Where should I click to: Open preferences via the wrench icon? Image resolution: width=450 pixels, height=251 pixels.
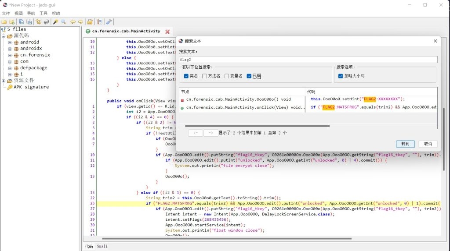[x=109, y=21]
